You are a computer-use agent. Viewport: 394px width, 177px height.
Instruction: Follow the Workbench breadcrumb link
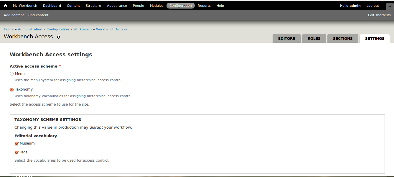tap(83, 29)
